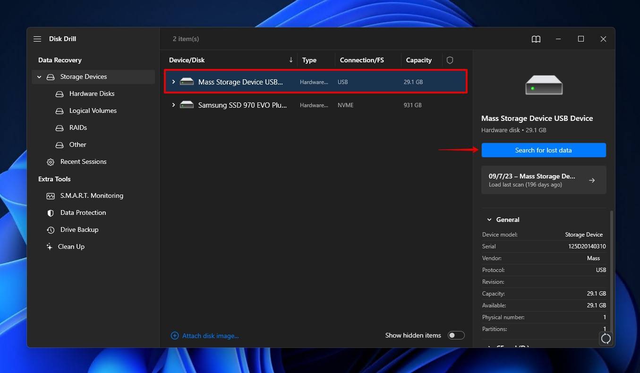Click the refresh circle icon at bottom right

coord(606,338)
